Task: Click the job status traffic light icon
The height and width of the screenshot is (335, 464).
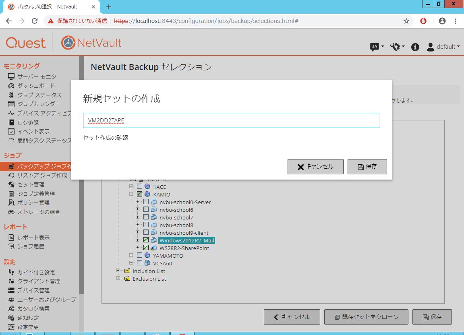Action: (x=11, y=95)
